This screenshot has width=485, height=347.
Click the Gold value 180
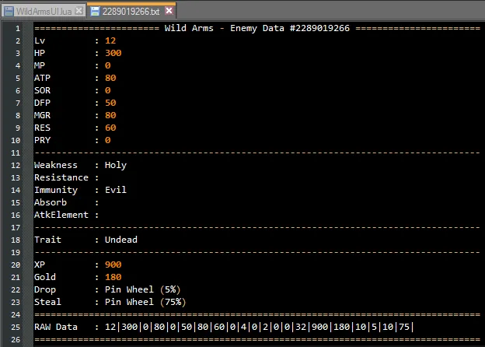pyautogui.click(x=113, y=277)
